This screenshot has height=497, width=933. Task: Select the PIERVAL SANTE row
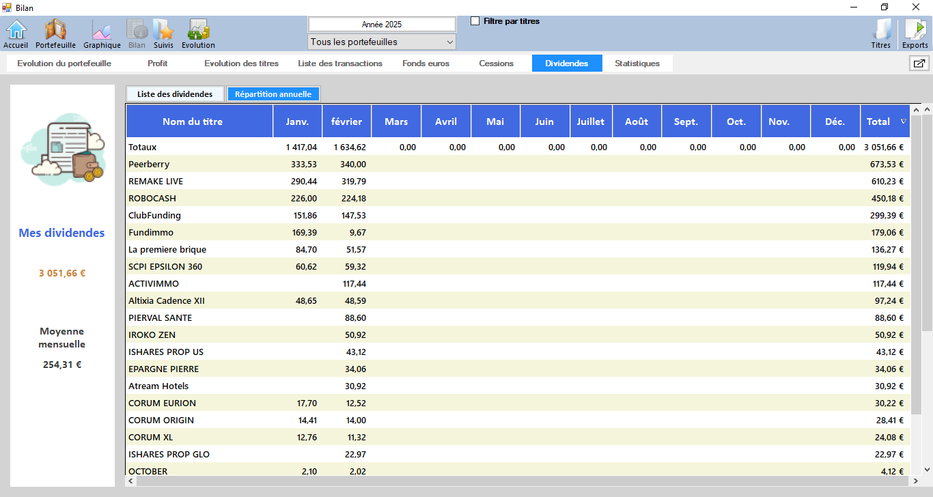518,317
